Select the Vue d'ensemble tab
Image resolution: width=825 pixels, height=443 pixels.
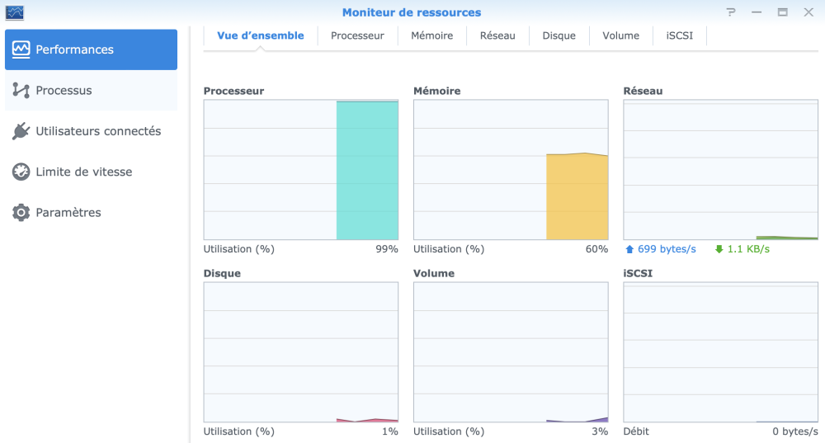pyautogui.click(x=261, y=35)
